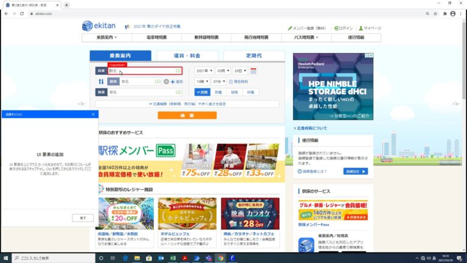Launch Microsoft Edge from the taskbar
Image resolution: width=467 pixels, height=263 pixels.
click(125, 258)
